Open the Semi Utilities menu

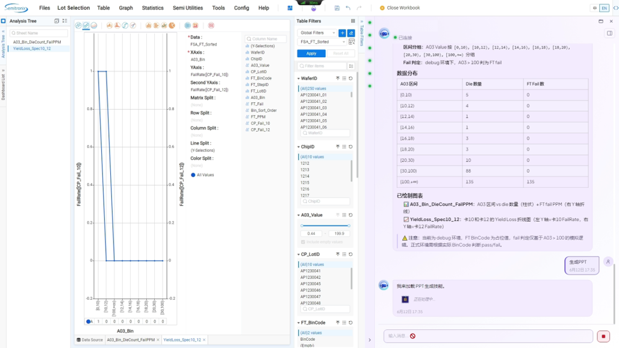pyautogui.click(x=188, y=8)
